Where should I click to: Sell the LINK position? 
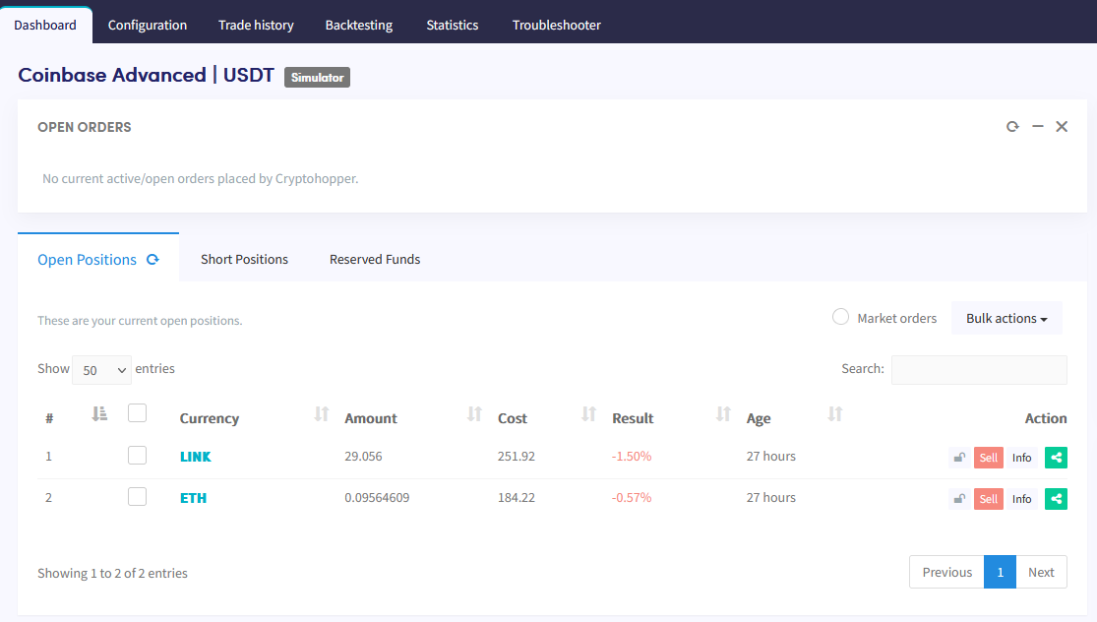coord(989,458)
